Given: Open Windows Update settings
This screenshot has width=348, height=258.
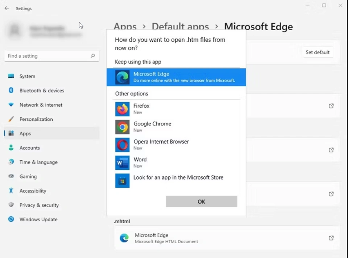Looking at the screenshot, I should 52,219.
